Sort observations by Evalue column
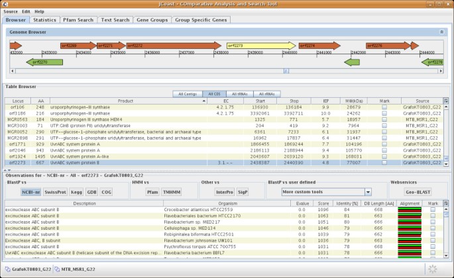 click(302, 204)
